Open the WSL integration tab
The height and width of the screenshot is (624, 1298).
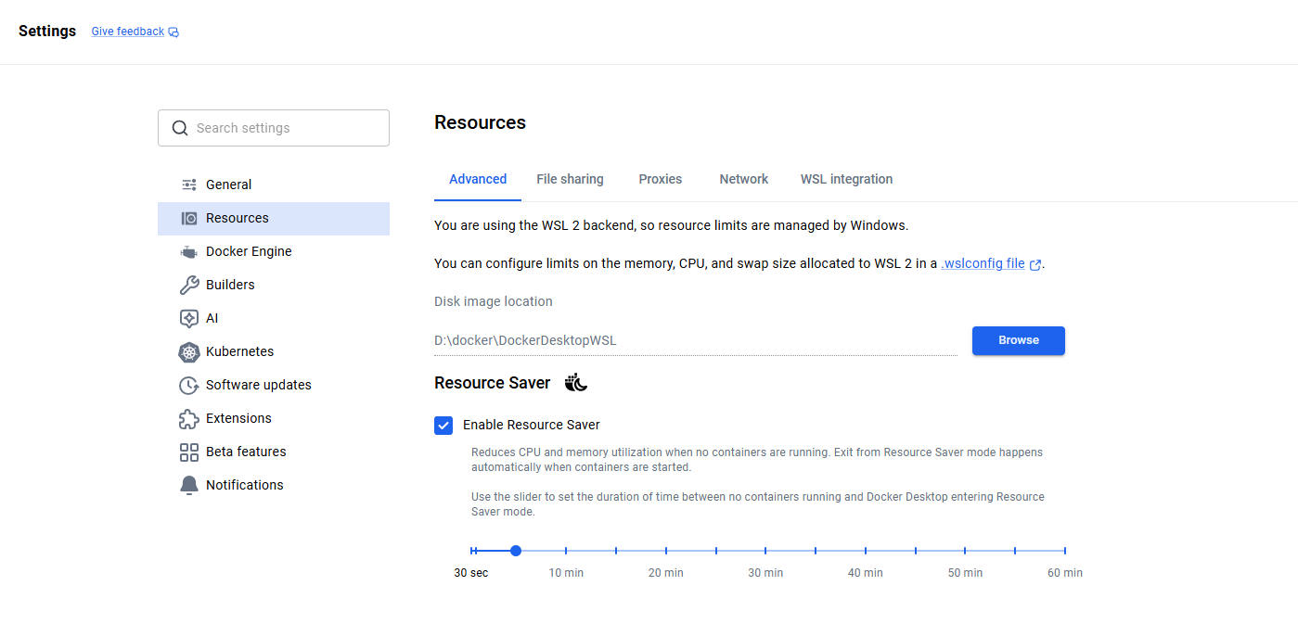846,179
